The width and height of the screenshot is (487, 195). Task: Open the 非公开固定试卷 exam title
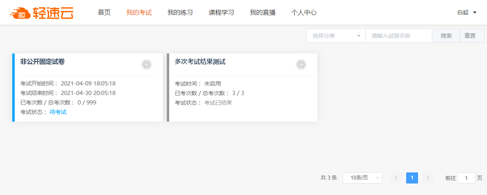point(42,61)
